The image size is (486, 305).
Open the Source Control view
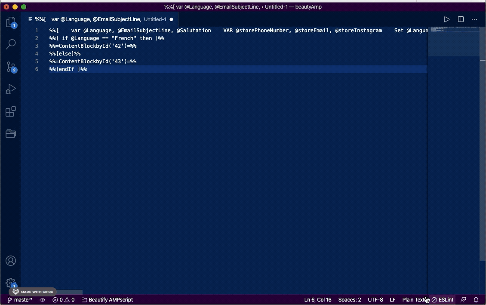(x=11, y=67)
